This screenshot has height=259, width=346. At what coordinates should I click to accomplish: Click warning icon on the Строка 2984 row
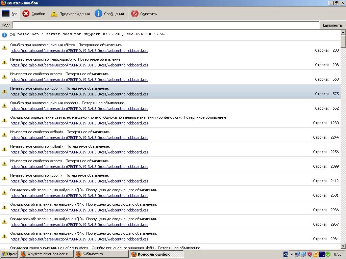[4, 236]
